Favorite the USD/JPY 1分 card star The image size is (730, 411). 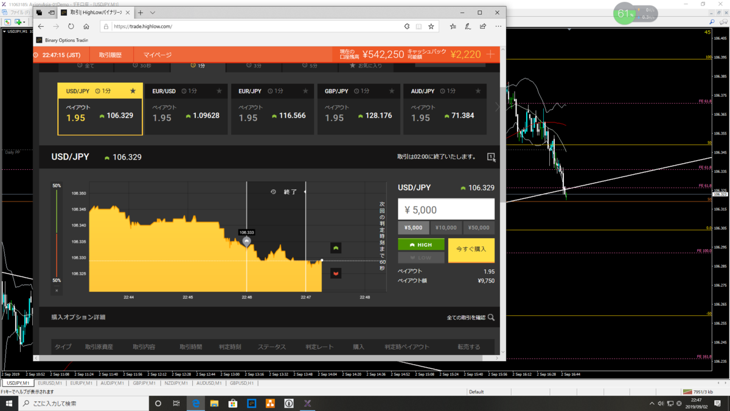click(x=133, y=91)
